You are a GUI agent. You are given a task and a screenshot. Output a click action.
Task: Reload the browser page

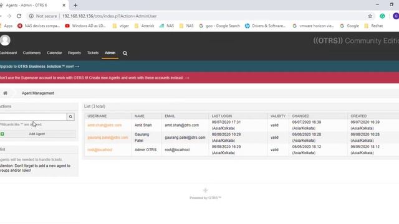pyautogui.click(x=19, y=16)
